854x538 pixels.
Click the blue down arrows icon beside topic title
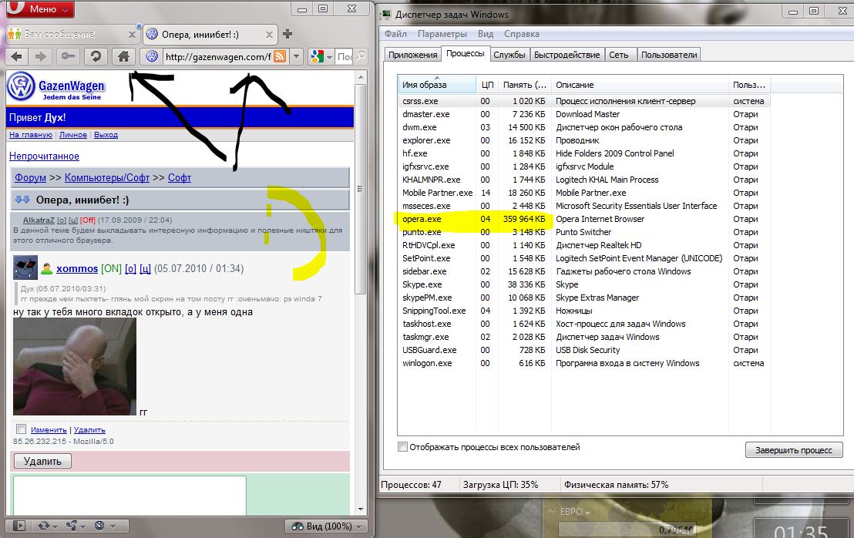point(22,200)
